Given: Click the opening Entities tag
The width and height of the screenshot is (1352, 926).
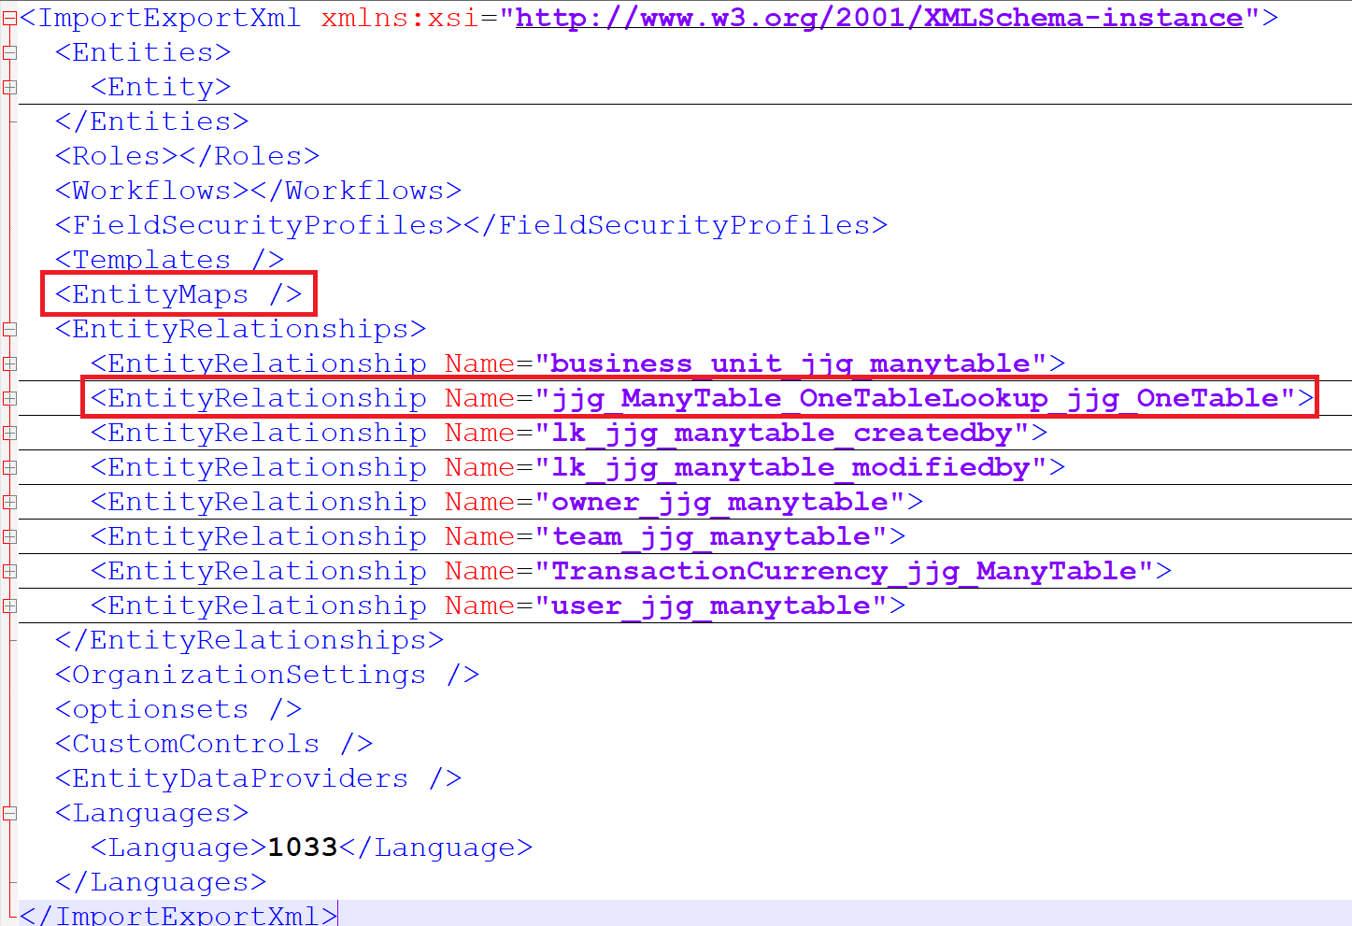Looking at the screenshot, I should pyautogui.click(x=143, y=52).
